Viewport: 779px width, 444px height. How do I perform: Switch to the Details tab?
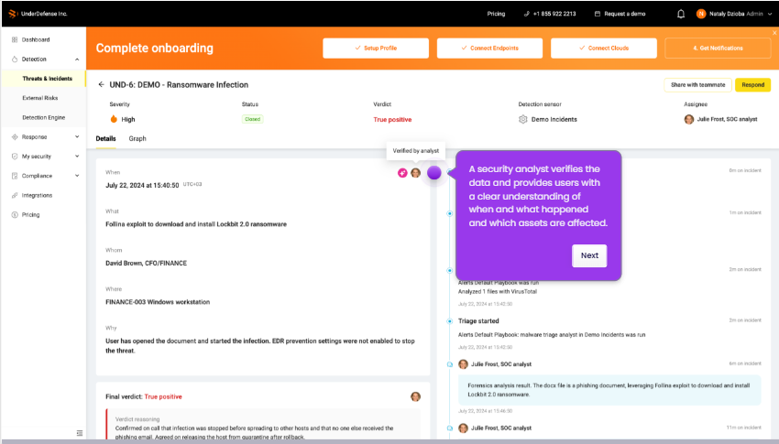point(105,139)
